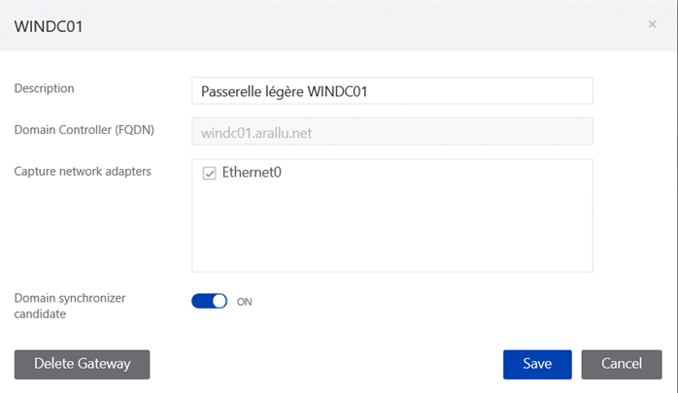The image size is (678, 393).
Task: Click empty space in the network adapters list
Action: (x=392, y=229)
